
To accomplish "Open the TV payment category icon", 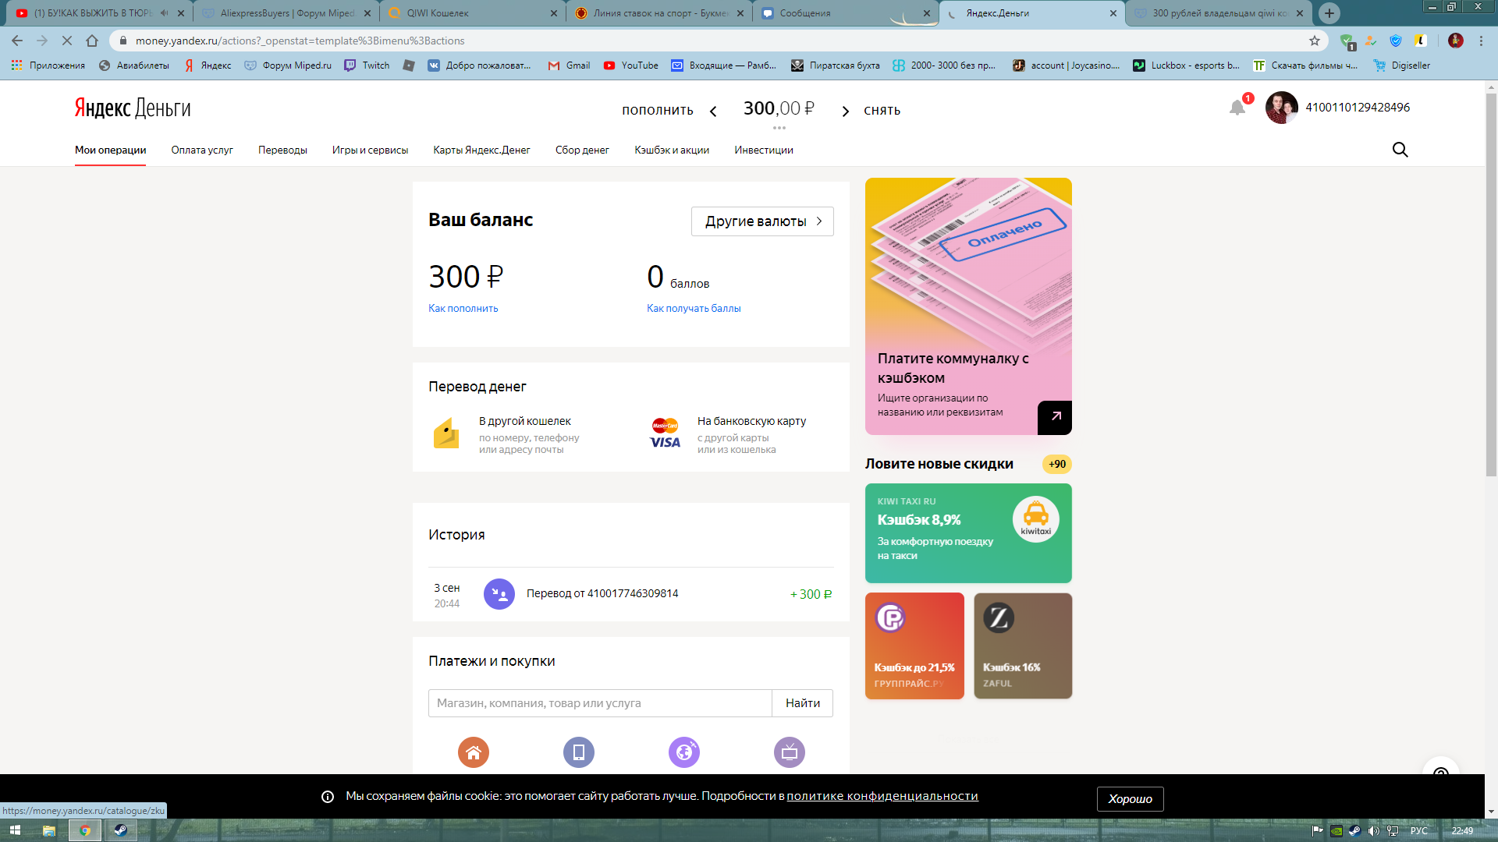I will point(790,752).
